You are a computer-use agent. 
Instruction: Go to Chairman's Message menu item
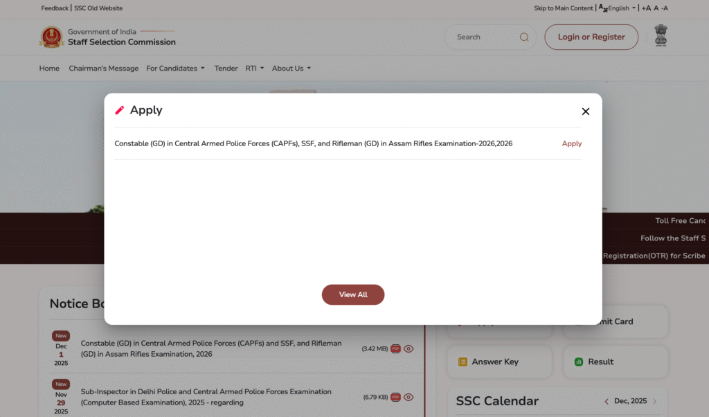103,68
